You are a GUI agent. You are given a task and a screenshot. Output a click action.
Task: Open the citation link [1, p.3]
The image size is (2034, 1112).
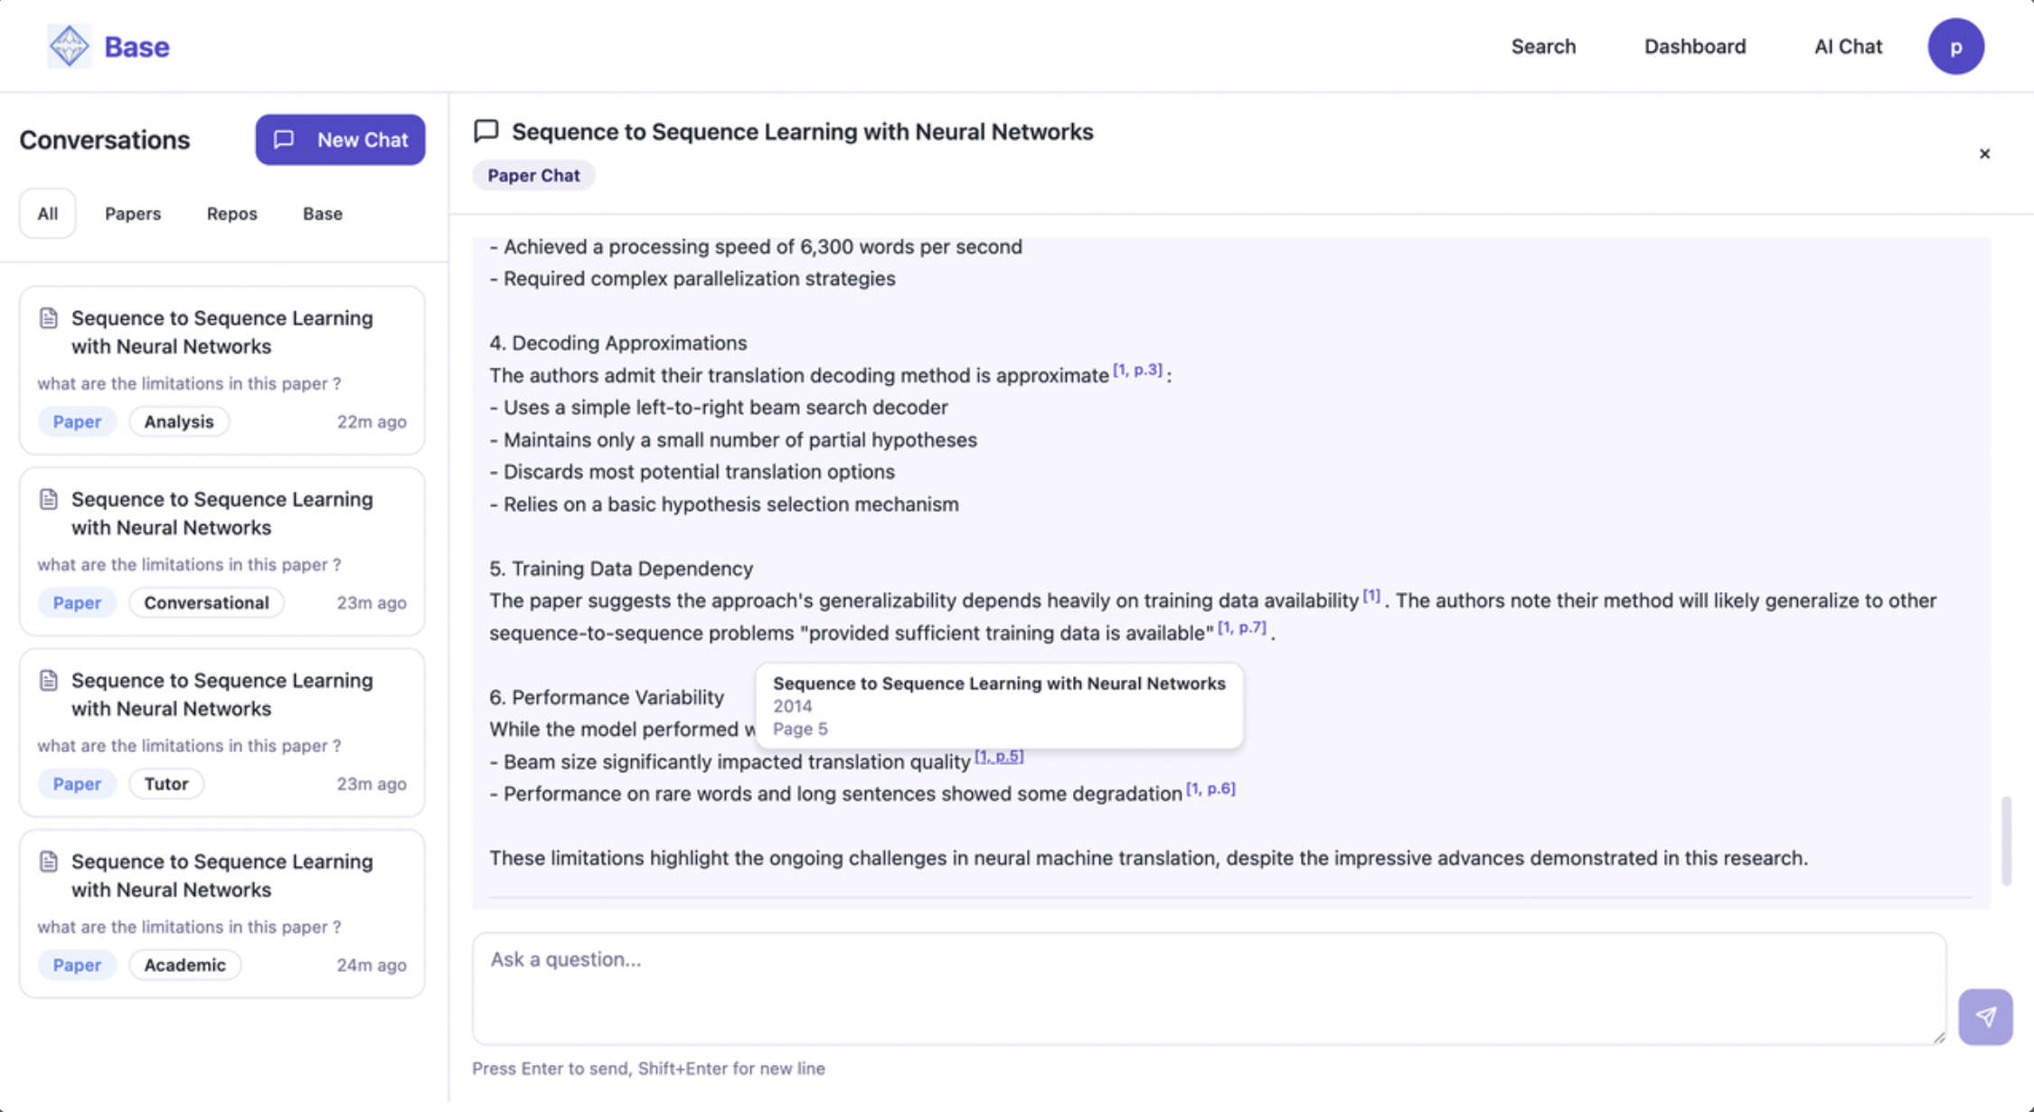point(1137,370)
